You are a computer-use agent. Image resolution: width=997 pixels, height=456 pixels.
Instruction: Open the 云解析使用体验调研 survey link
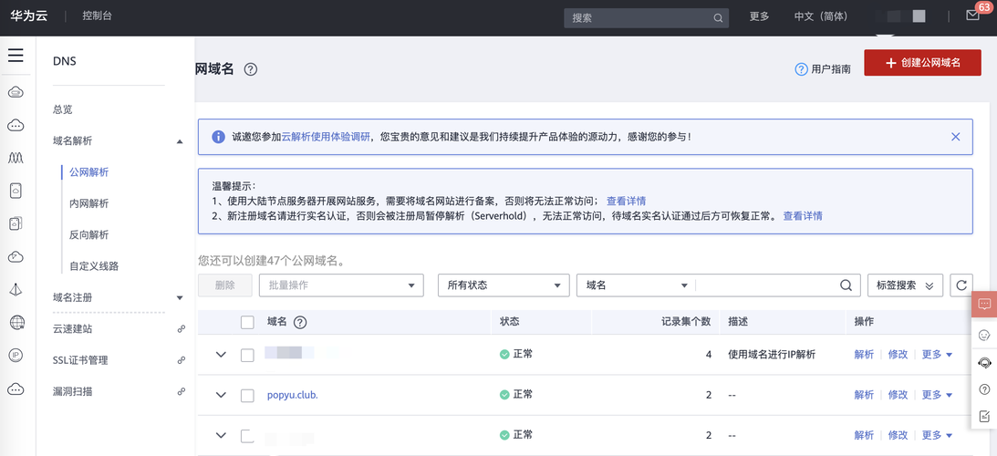(326, 137)
